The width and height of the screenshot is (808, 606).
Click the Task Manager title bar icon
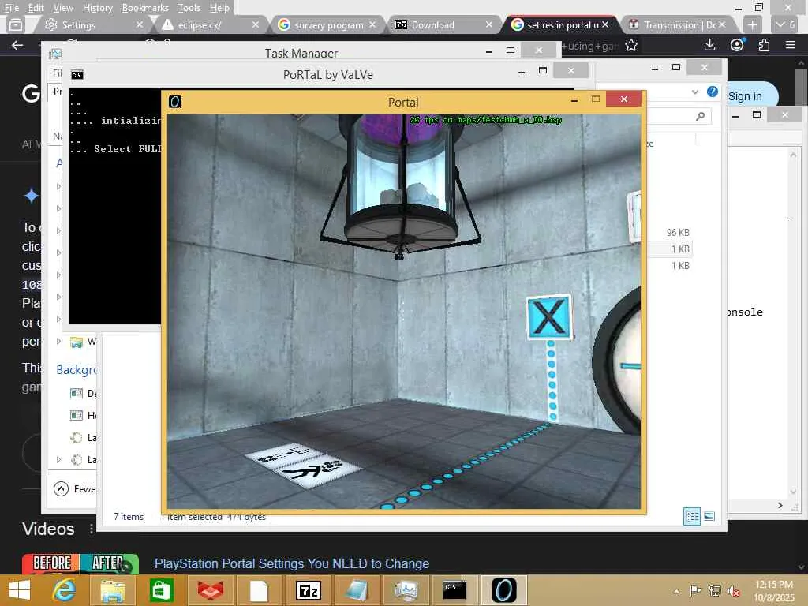(55, 54)
